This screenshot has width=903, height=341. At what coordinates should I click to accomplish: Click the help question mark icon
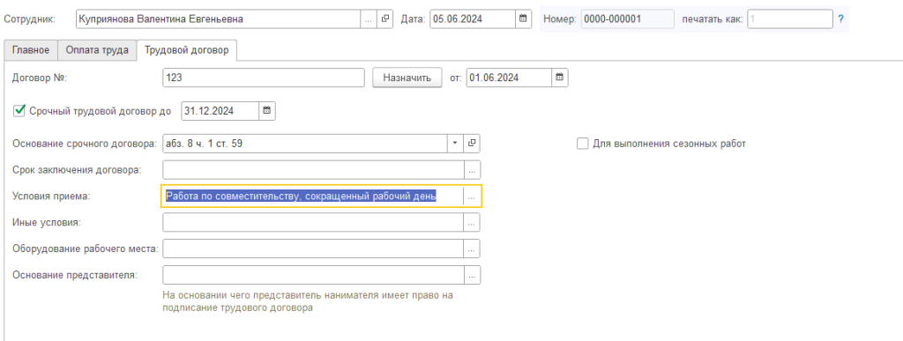840,19
